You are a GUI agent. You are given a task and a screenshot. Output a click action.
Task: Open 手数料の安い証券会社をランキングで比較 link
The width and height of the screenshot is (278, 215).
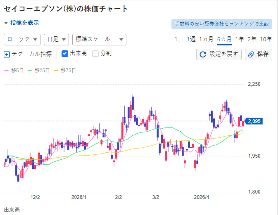point(222,24)
